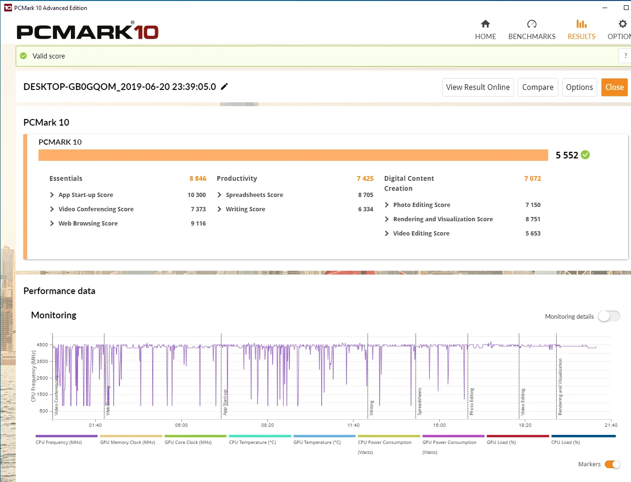Click the Spreadsheets chart marker
The width and height of the screenshot is (631, 482).
(420, 402)
